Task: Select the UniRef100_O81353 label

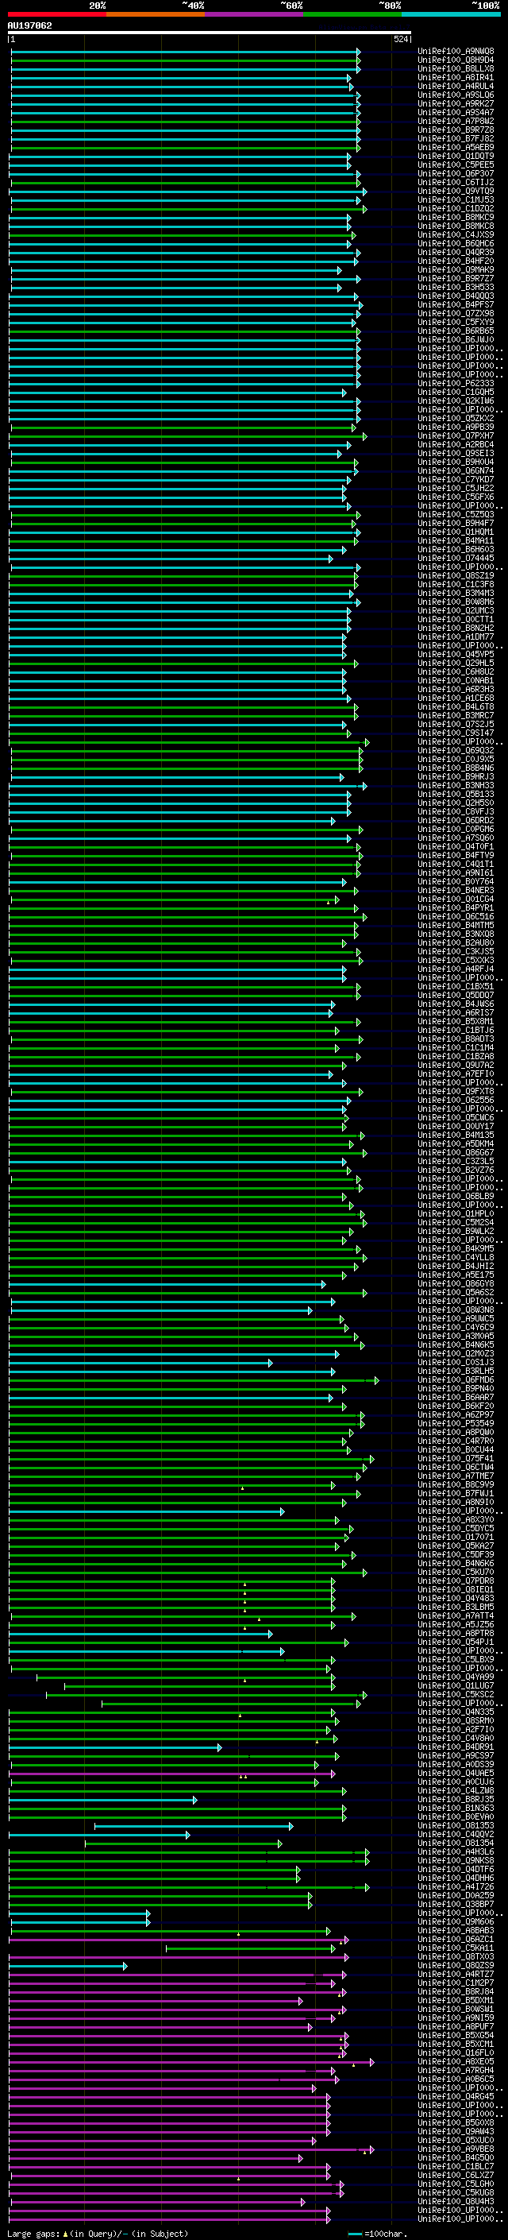Action: tap(456, 1825)
